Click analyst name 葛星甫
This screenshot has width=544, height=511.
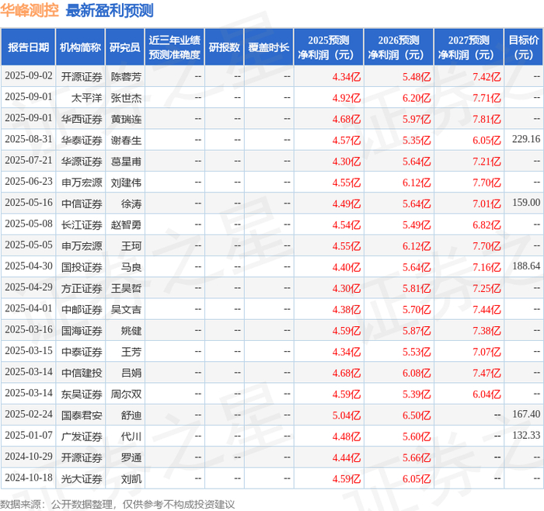[x=126, y=162]
